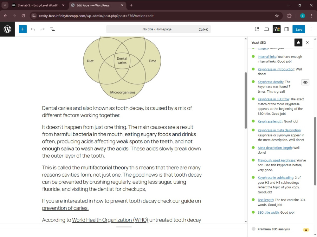Open the block inserter plus button
Viewport: 317px width, 237px height.
[23, 29]
